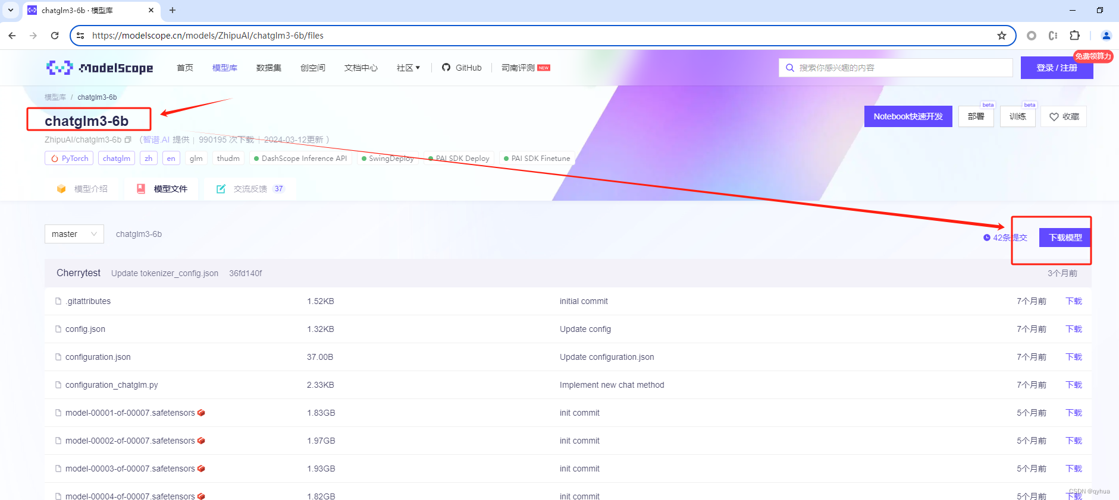Click the 免费领算力 badge
The height and width of the screenshot is (500, 1119).
pyautogui.click(x=1093, y=56)
